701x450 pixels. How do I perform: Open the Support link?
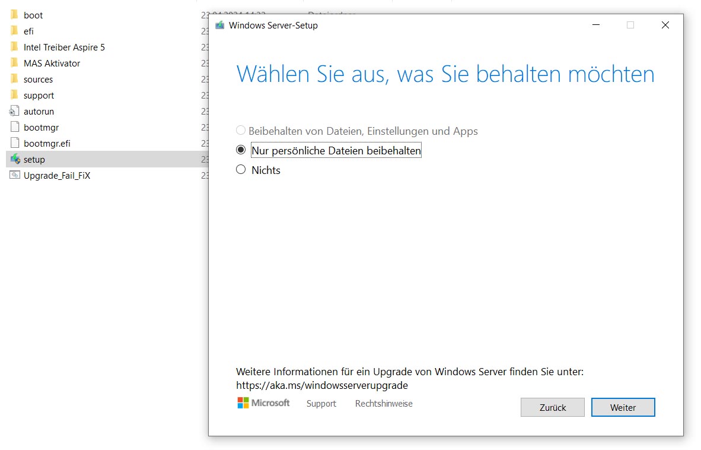click(x=321, y=404)
